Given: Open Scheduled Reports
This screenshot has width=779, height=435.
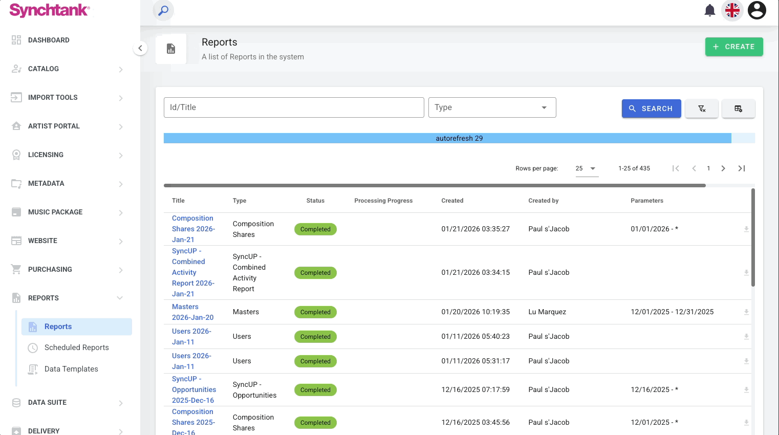Looking at the screenshot, I should [x=77, y=347].
